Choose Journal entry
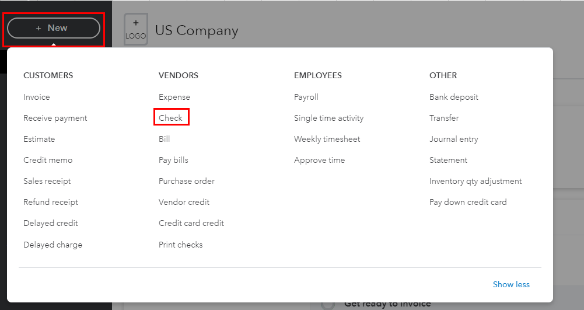The image size is (584, 310). click(x=454, y=140)
